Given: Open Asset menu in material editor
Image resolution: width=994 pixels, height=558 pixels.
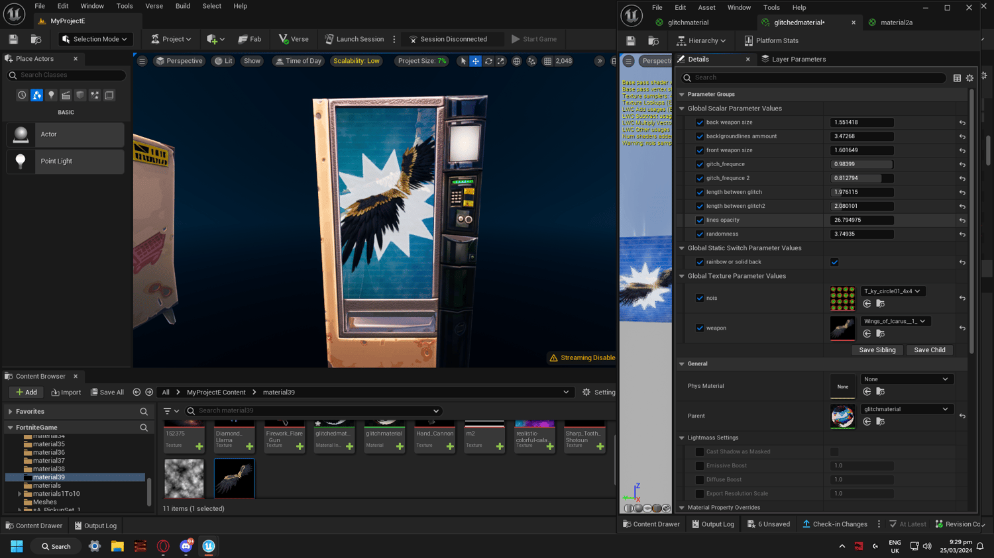Looking at the screenshot, I should pyautogui.click(x=706, y=8).
